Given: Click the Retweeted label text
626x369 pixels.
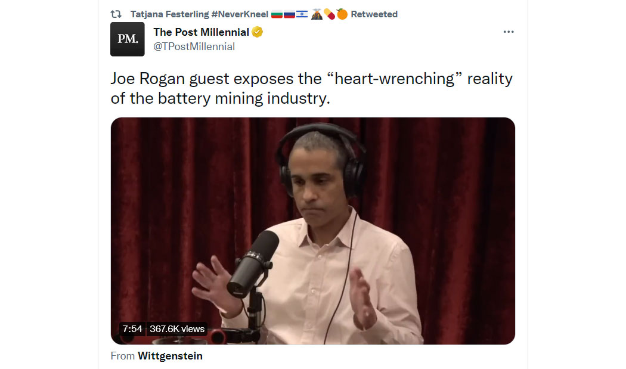Looking at the screenshot, I should 374,14.
